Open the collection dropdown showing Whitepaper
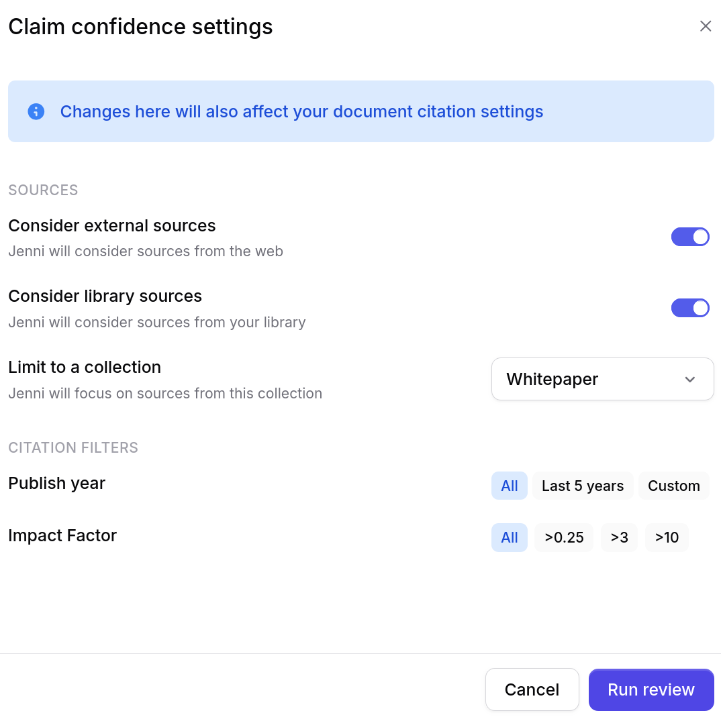Viewport: 721px width, 719px height. [x=602, y=379]
